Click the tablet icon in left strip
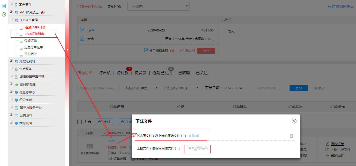356x166 pixels. [x=4, y=6]
